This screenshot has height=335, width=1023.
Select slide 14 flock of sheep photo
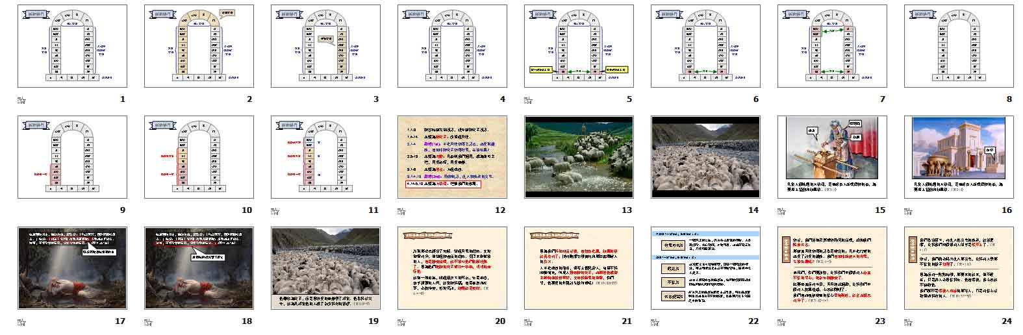[705, 156]
